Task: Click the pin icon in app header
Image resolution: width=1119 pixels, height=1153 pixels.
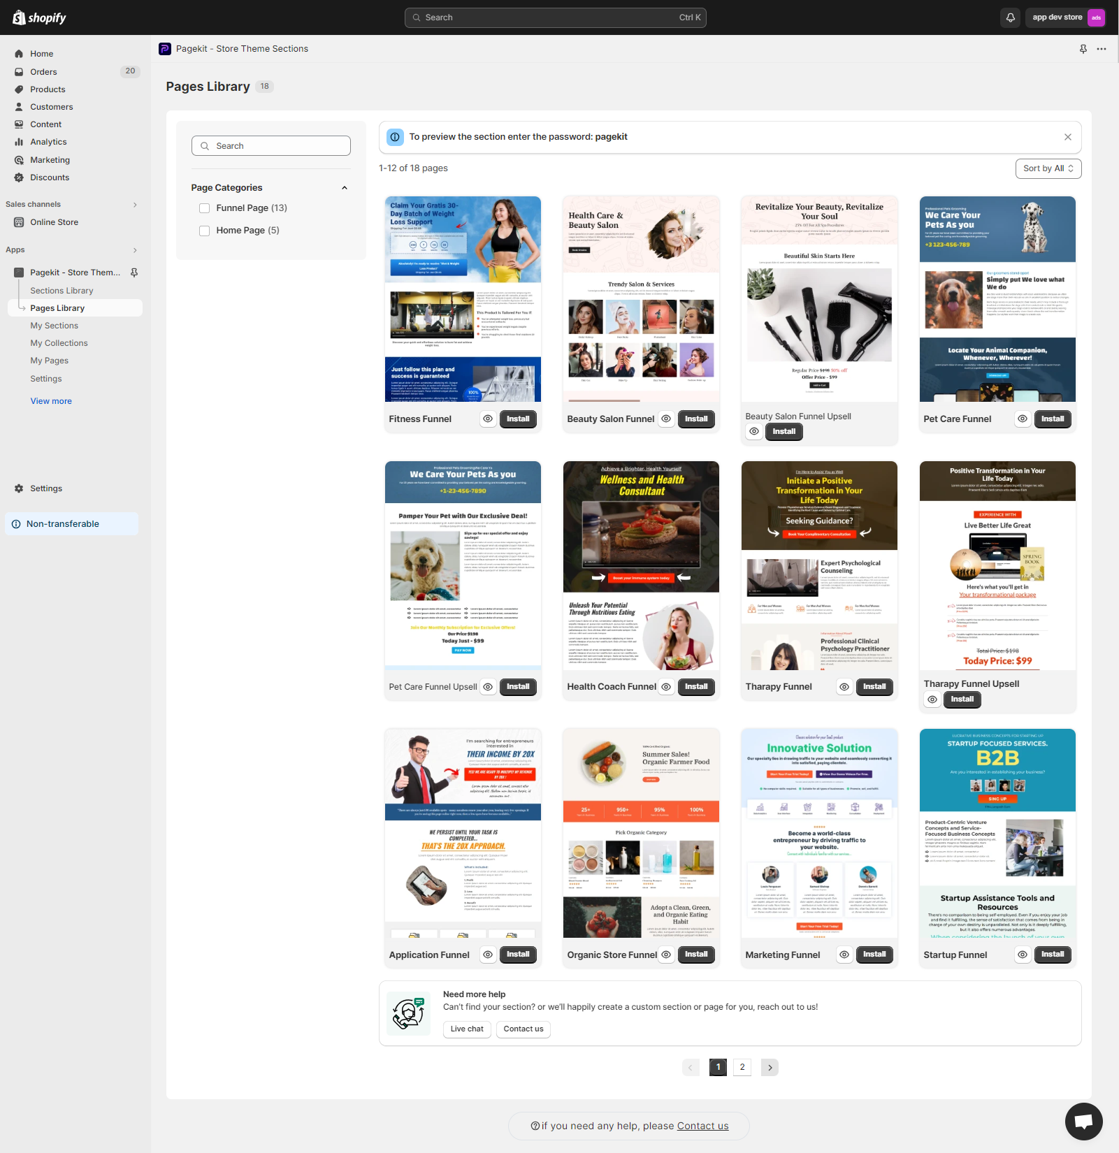Action: (x=1083, y=49)
